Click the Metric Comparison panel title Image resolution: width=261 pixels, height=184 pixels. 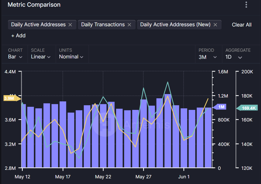coord(34,5)
